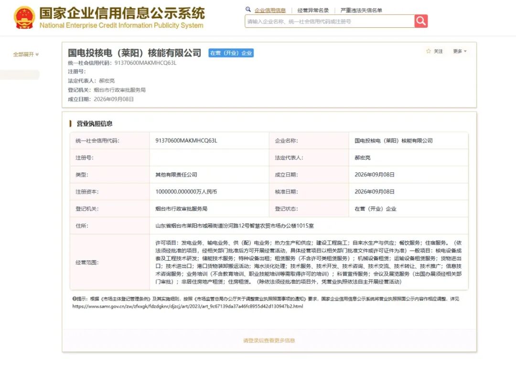Click the 经营范围 row label

87,262
